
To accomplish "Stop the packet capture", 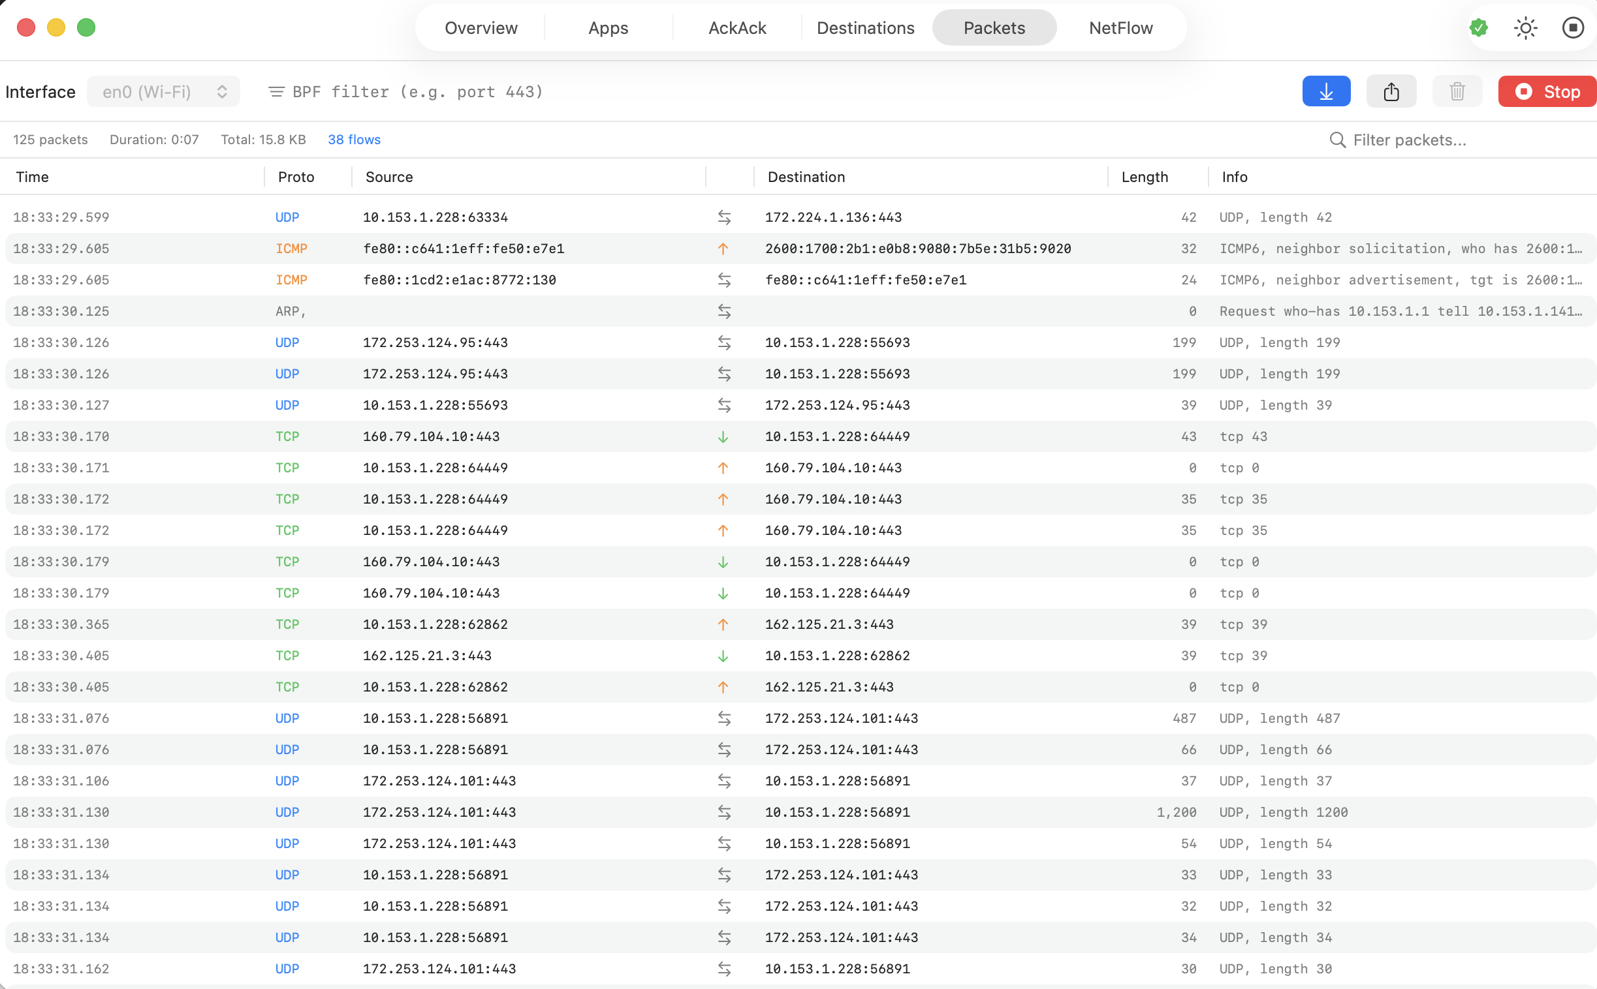I will (1547, 91).
